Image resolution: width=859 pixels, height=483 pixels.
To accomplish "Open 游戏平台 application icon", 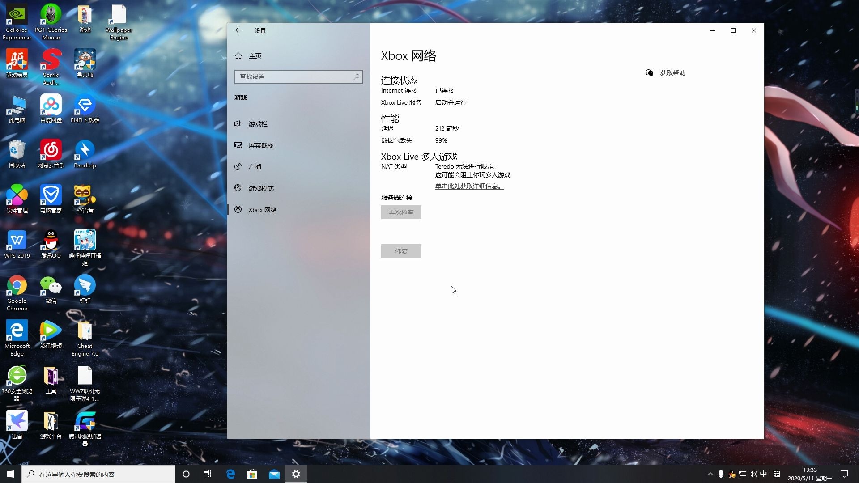I will click(x=50, y=422).
